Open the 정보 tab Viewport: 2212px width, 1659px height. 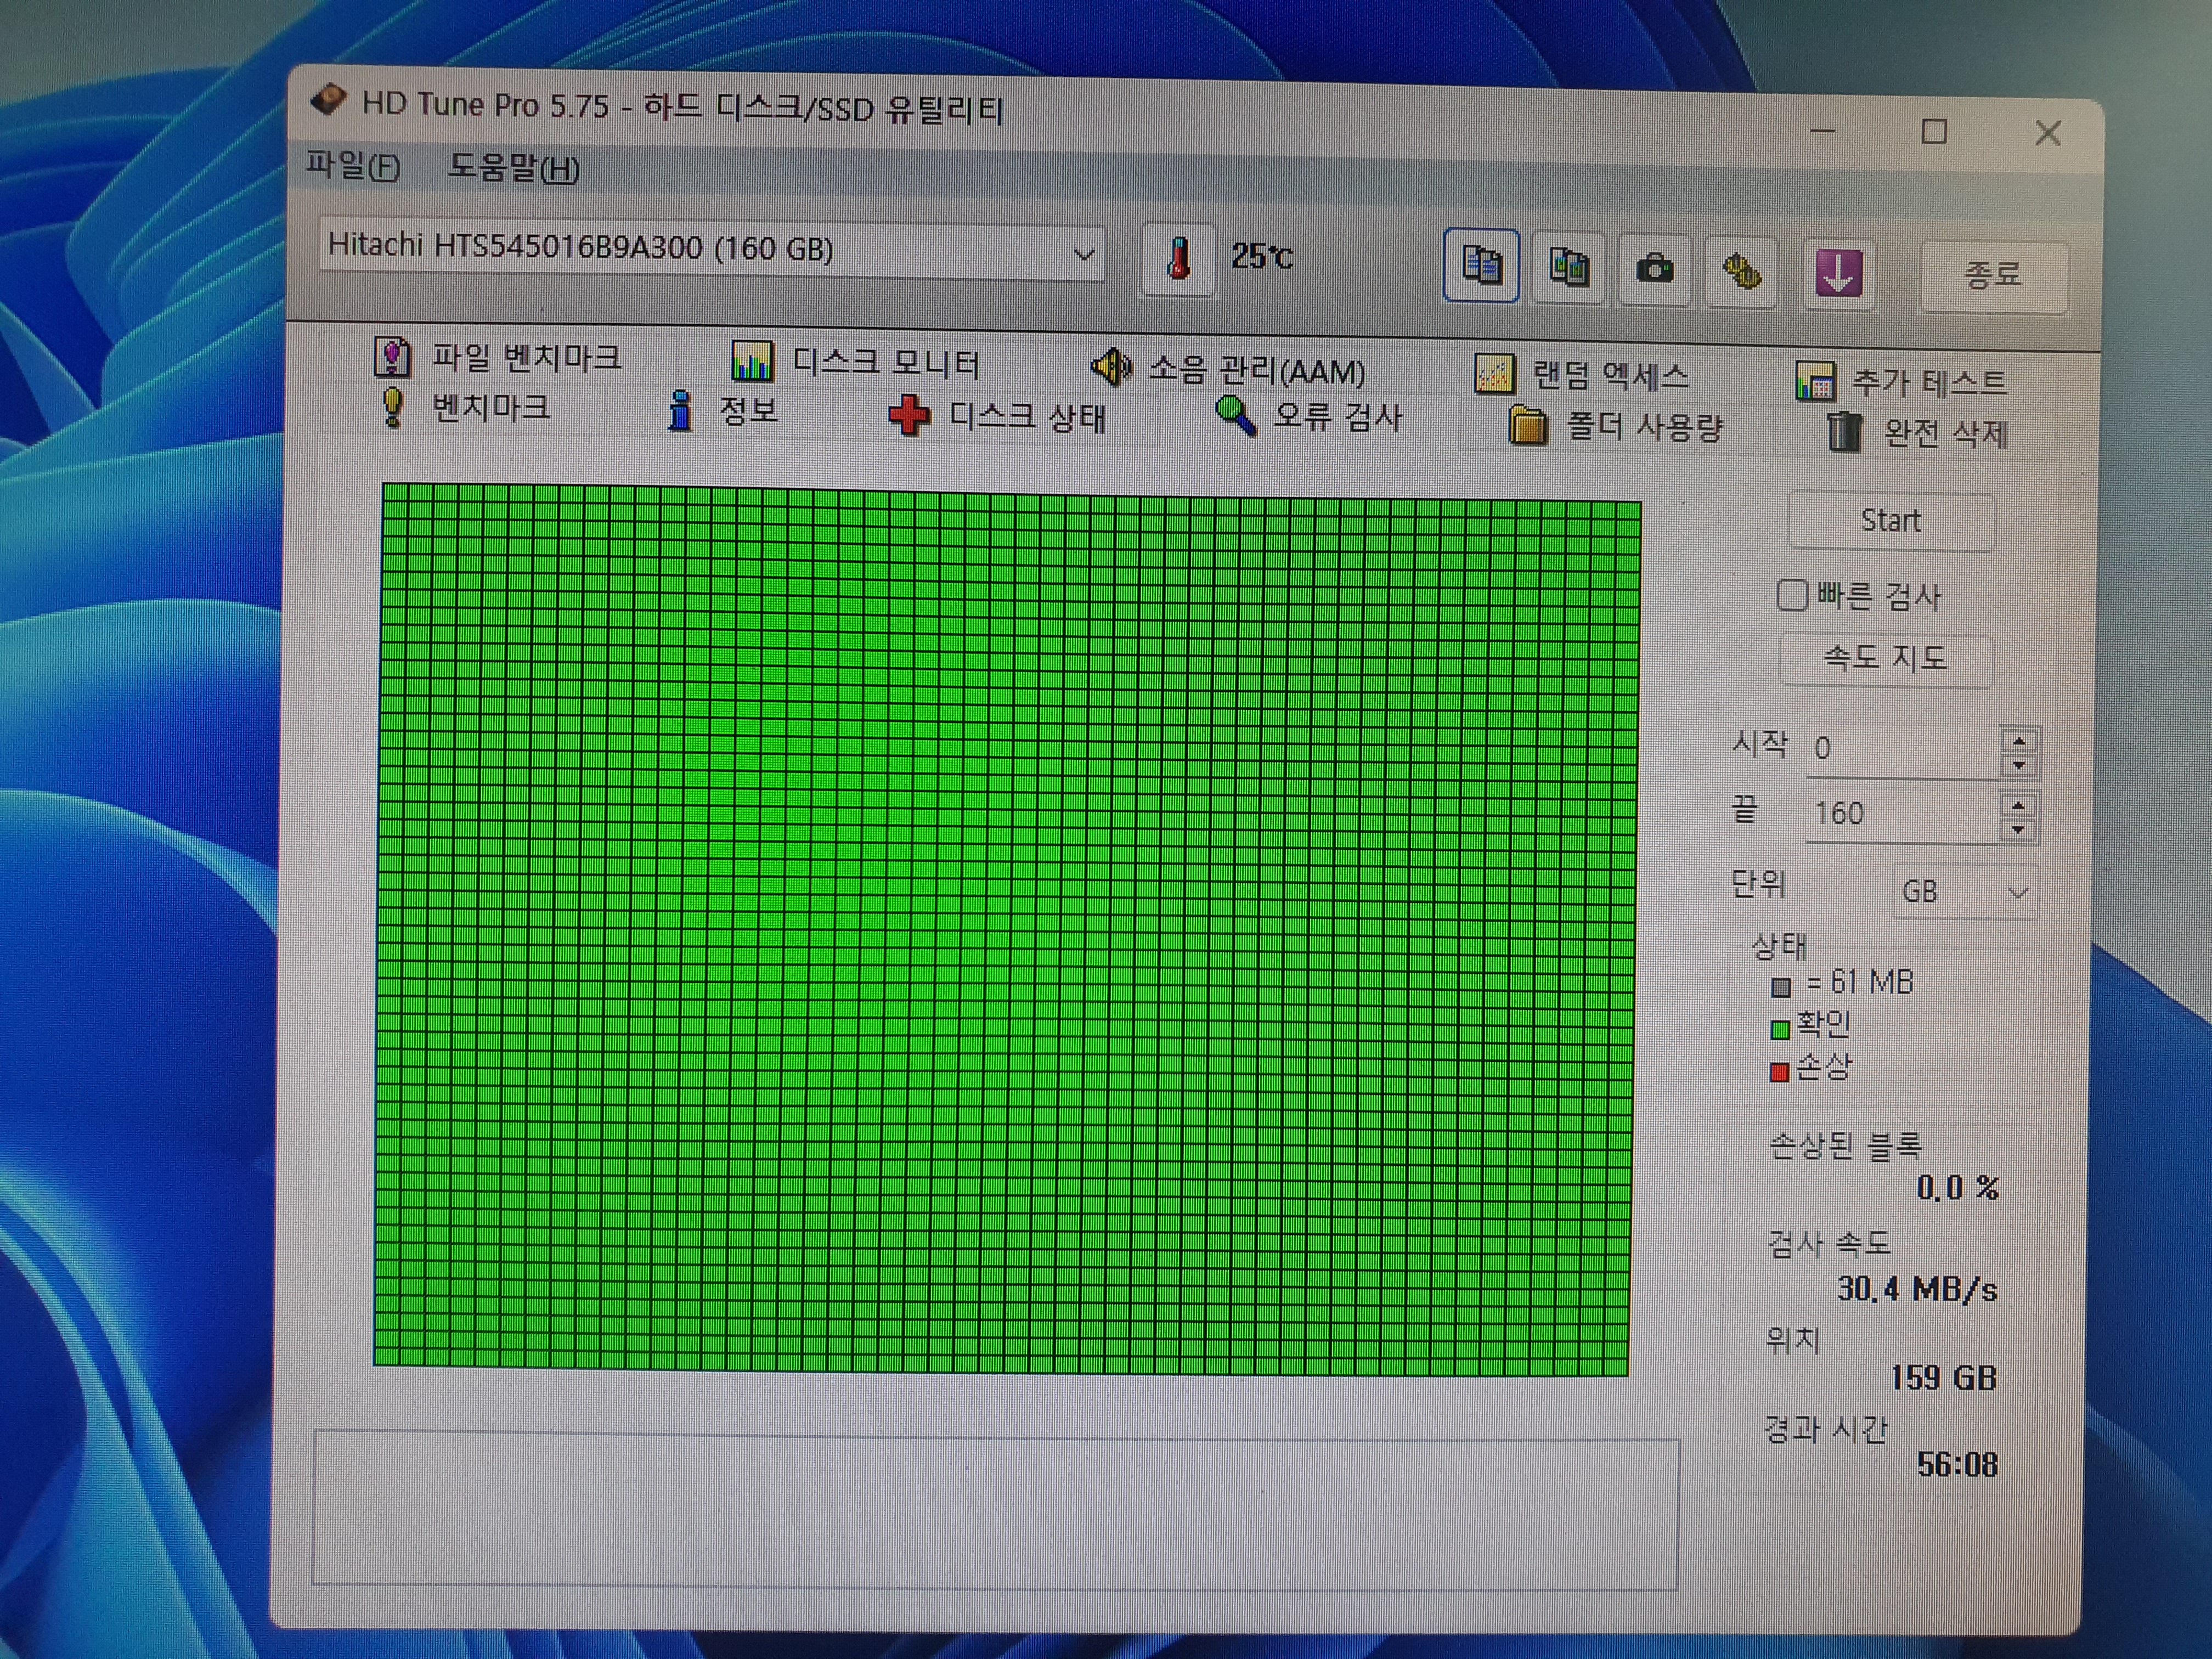click(723, 411)
